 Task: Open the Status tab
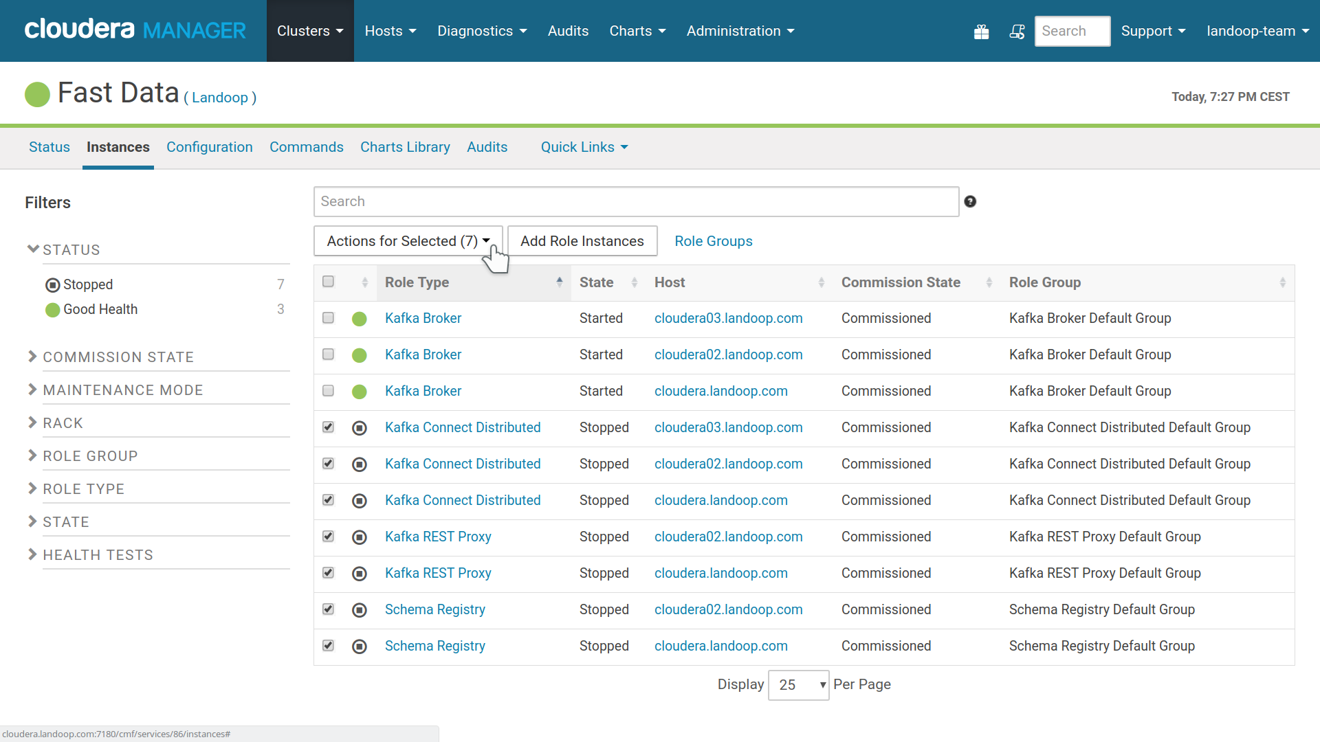49,147
